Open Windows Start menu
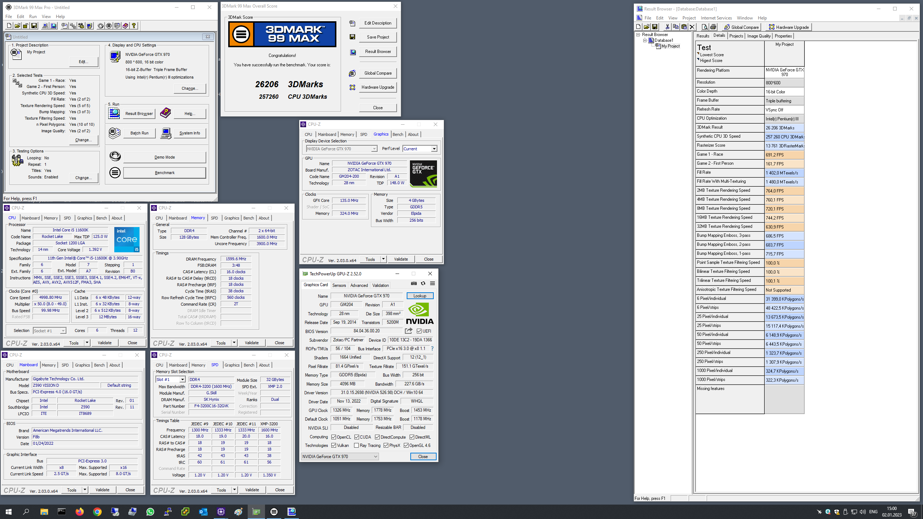 (x=9, y=512)
